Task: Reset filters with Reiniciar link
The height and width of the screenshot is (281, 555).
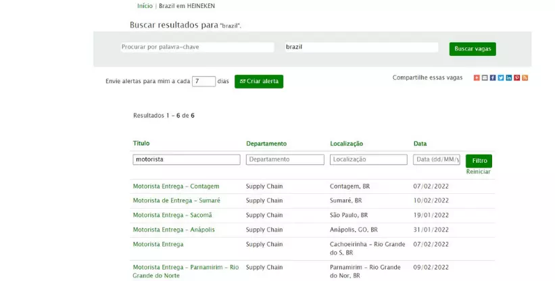Action: coord(478,172)
